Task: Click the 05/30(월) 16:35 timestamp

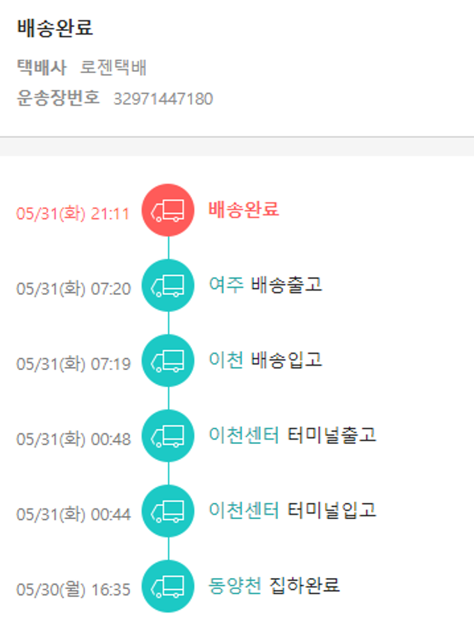Action: 73,590
